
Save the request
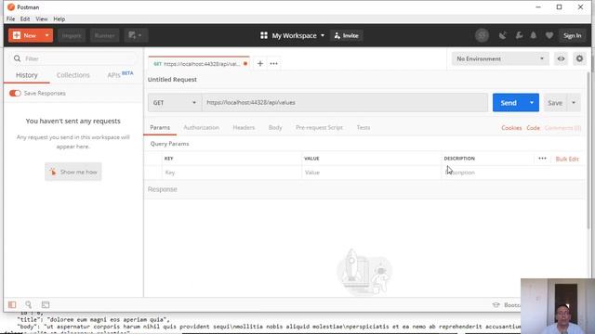(x=555, y=103)
